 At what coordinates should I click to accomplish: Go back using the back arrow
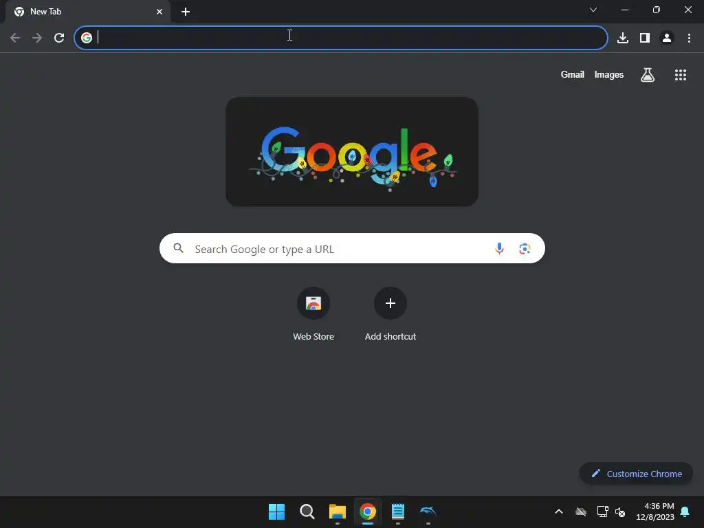(15, 38)
